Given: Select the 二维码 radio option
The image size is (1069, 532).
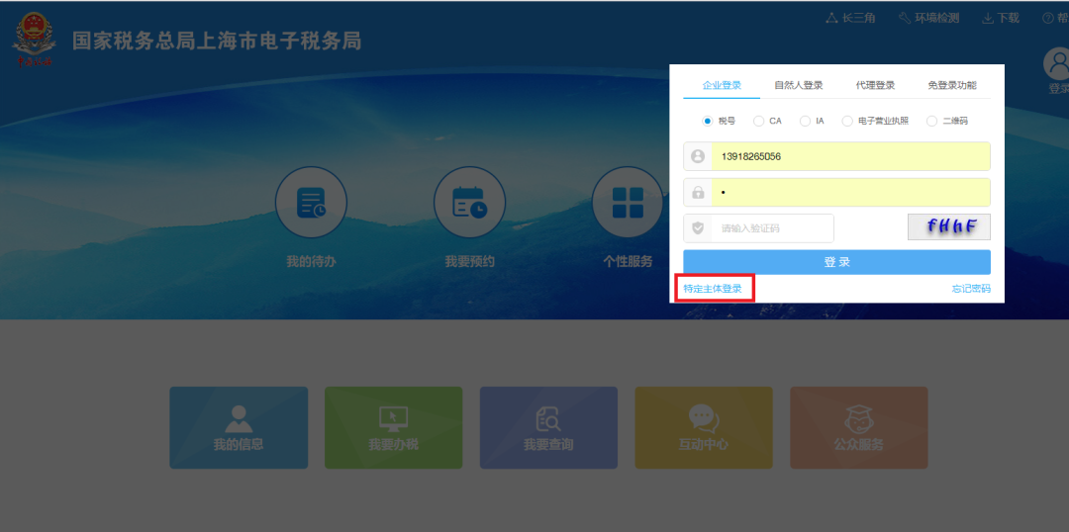Looking at the screenshot, I should [931, 121].
